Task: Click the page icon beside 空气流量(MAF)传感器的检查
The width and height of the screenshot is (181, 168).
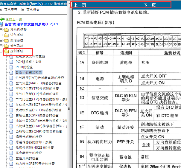Action: pos(11,83)
